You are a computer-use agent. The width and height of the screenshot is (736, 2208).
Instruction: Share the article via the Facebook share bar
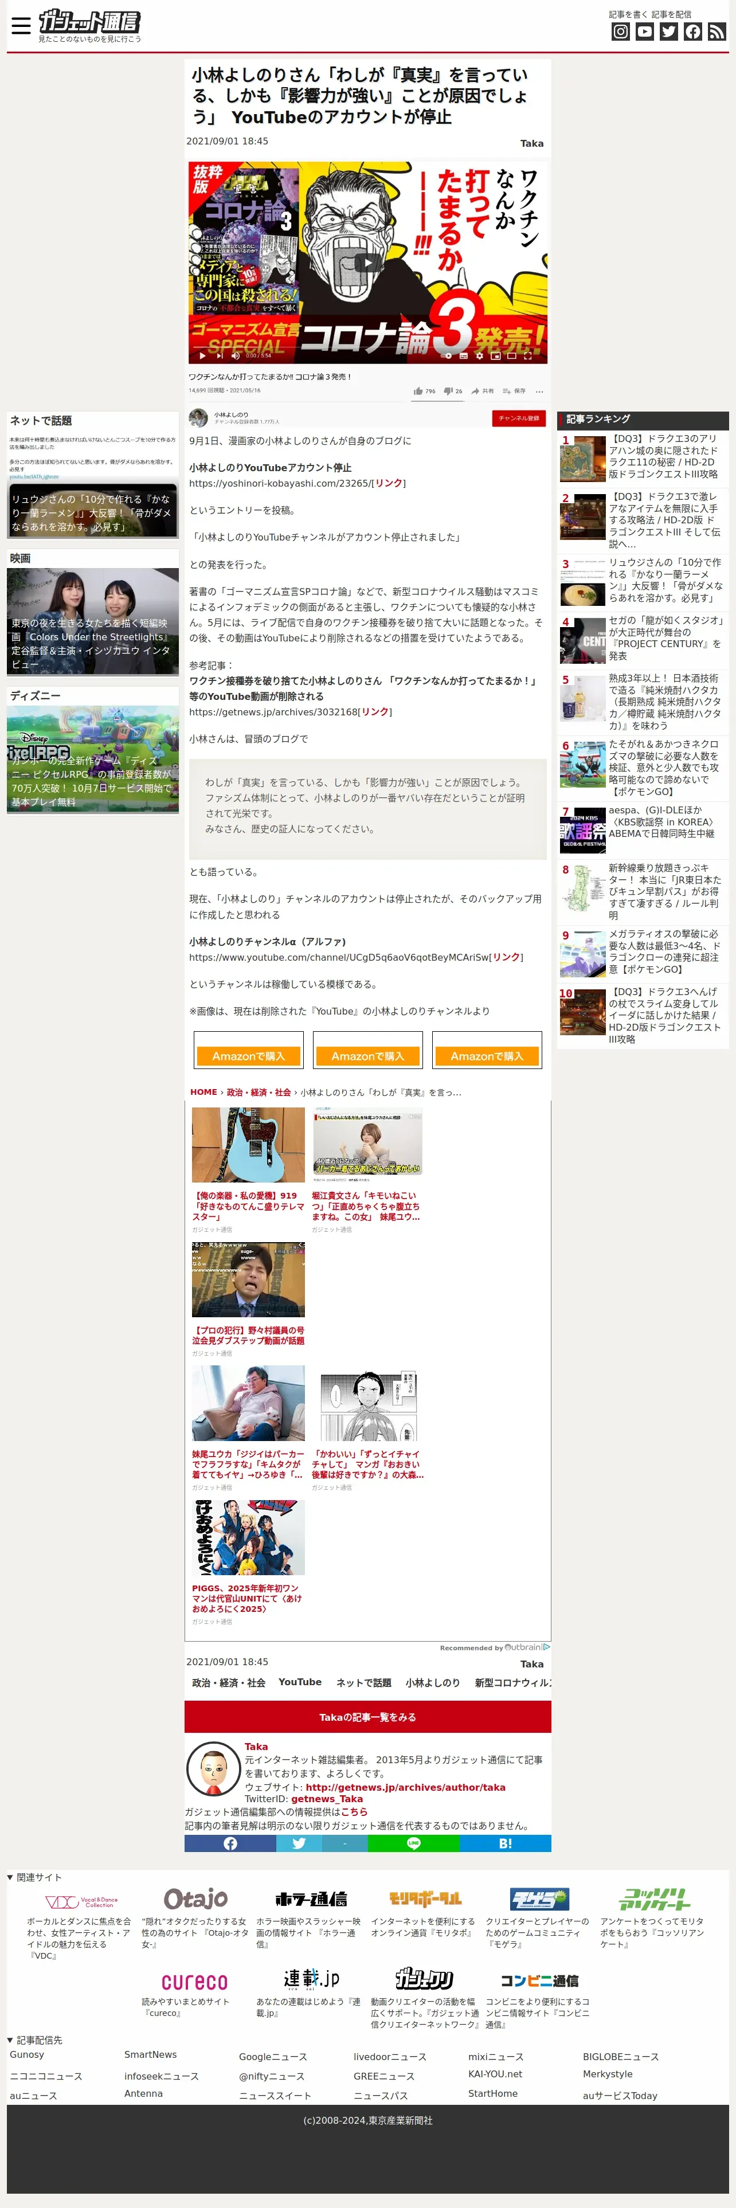[x=230, y=1843]
